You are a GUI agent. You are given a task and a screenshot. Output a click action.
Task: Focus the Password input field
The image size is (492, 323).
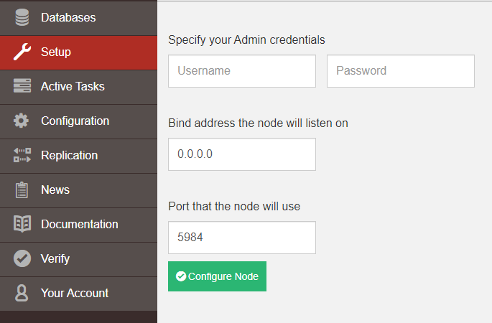tap(401, 71)
